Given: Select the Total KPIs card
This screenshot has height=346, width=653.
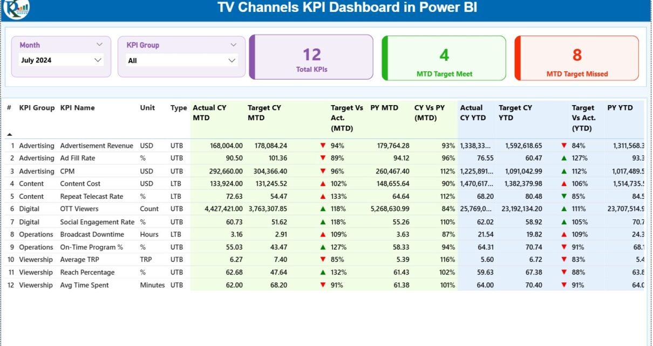Looking at the screenshot, I should coord(311,58).
